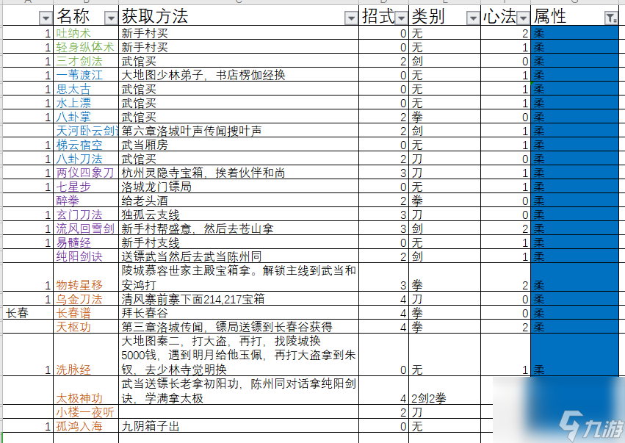Click the 送镖武当然后去武当陈州同 cell

(x=239, y=256)
